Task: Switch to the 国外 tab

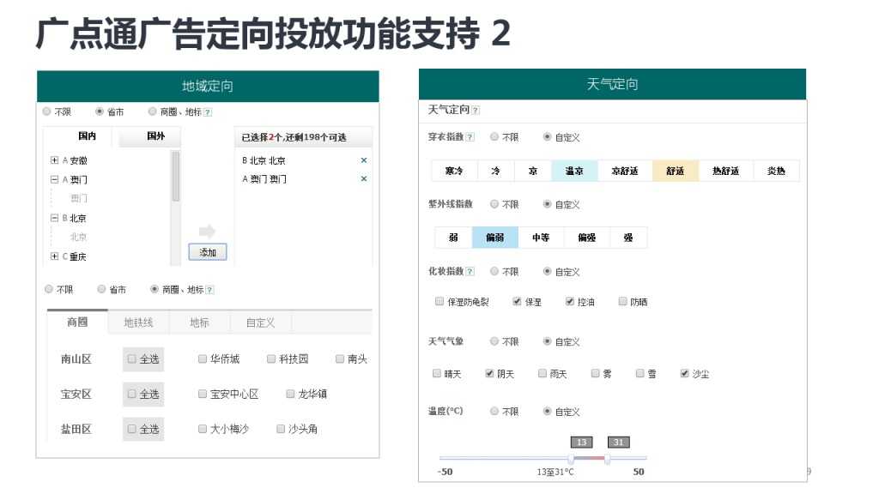Action: coord(155,136)
